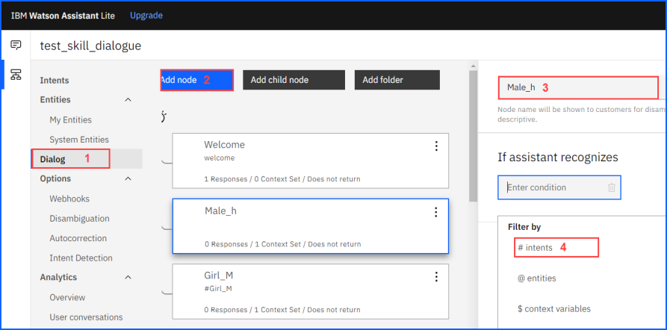Collapse the Entities section
The image size is (667, 330).
pyautogui.click(x=128, y=100)
